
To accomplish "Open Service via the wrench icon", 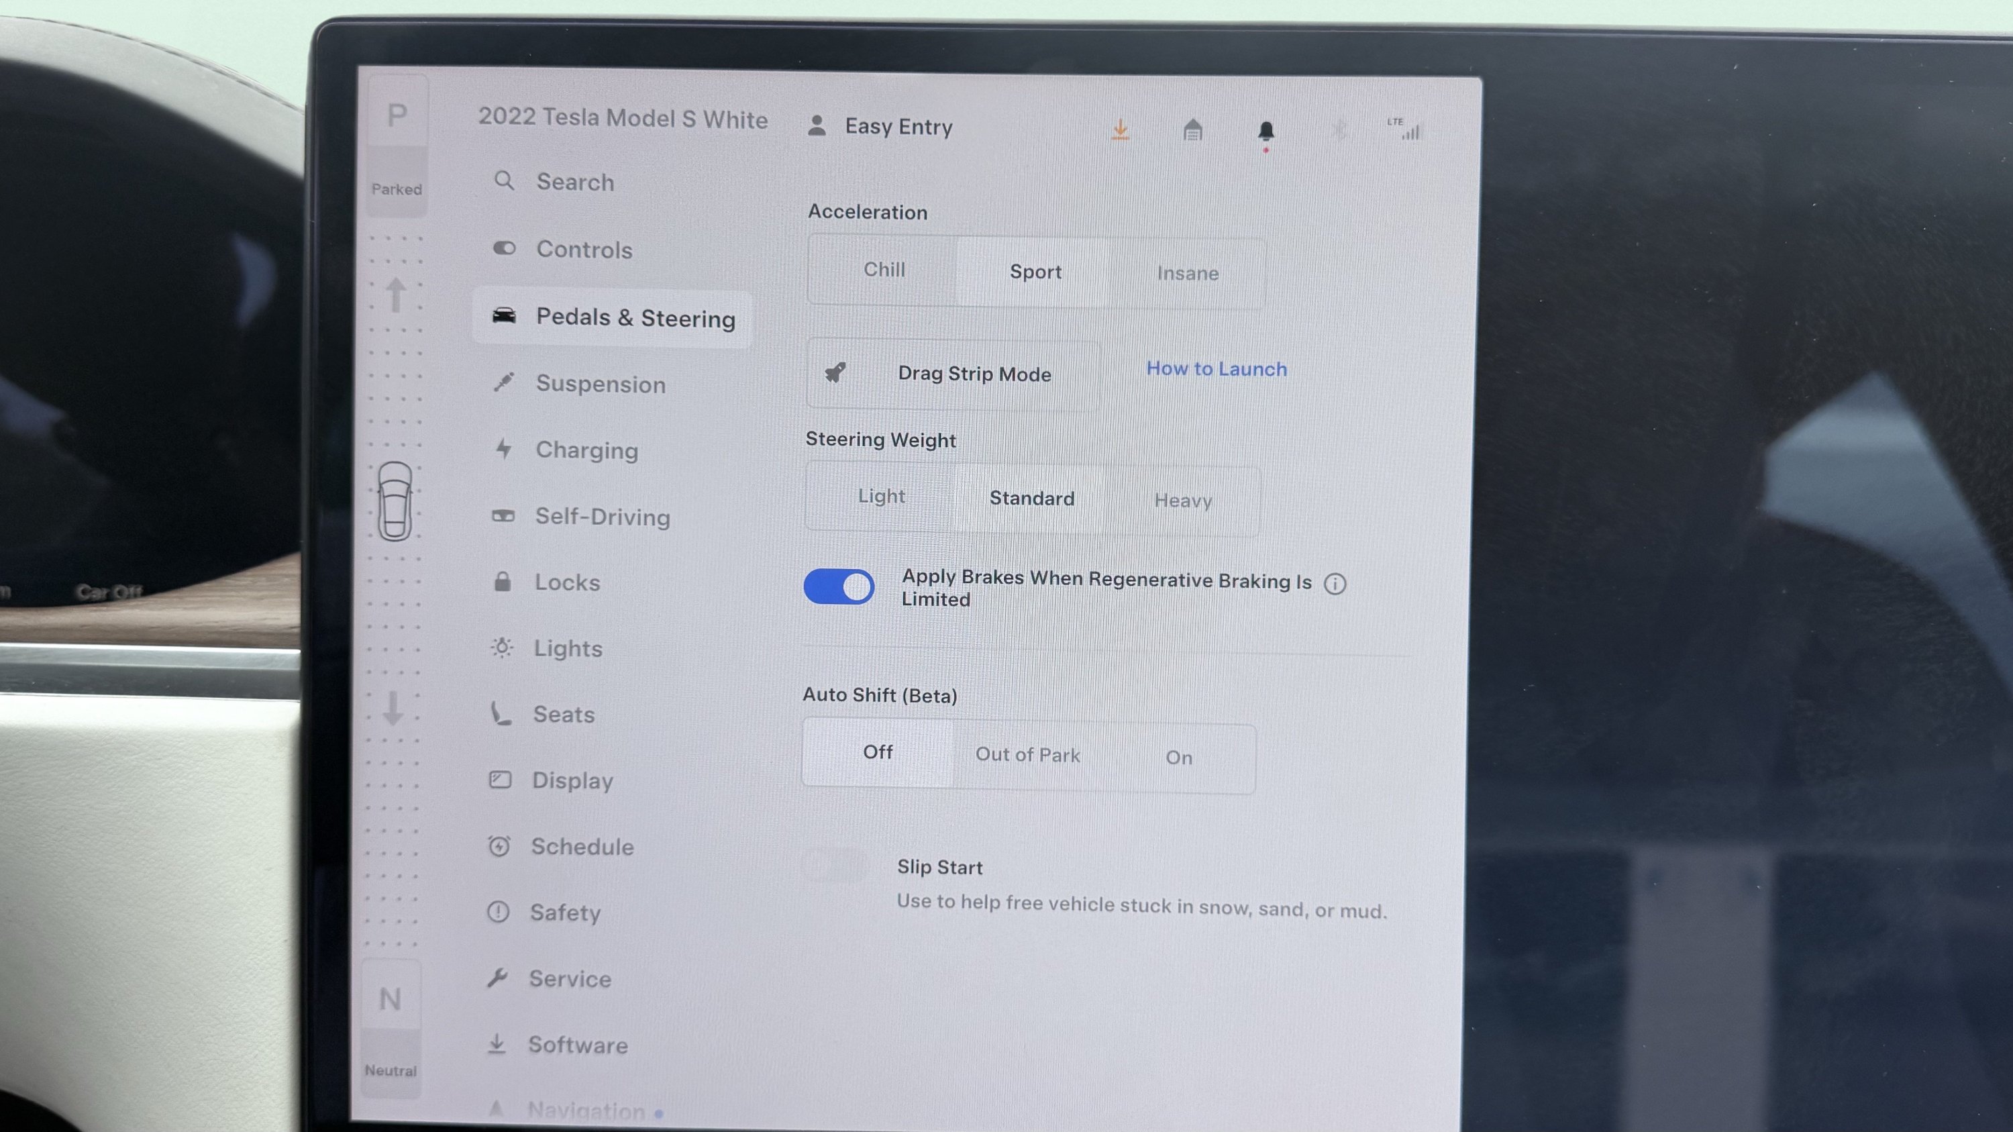I will click(x=497, y=977).
